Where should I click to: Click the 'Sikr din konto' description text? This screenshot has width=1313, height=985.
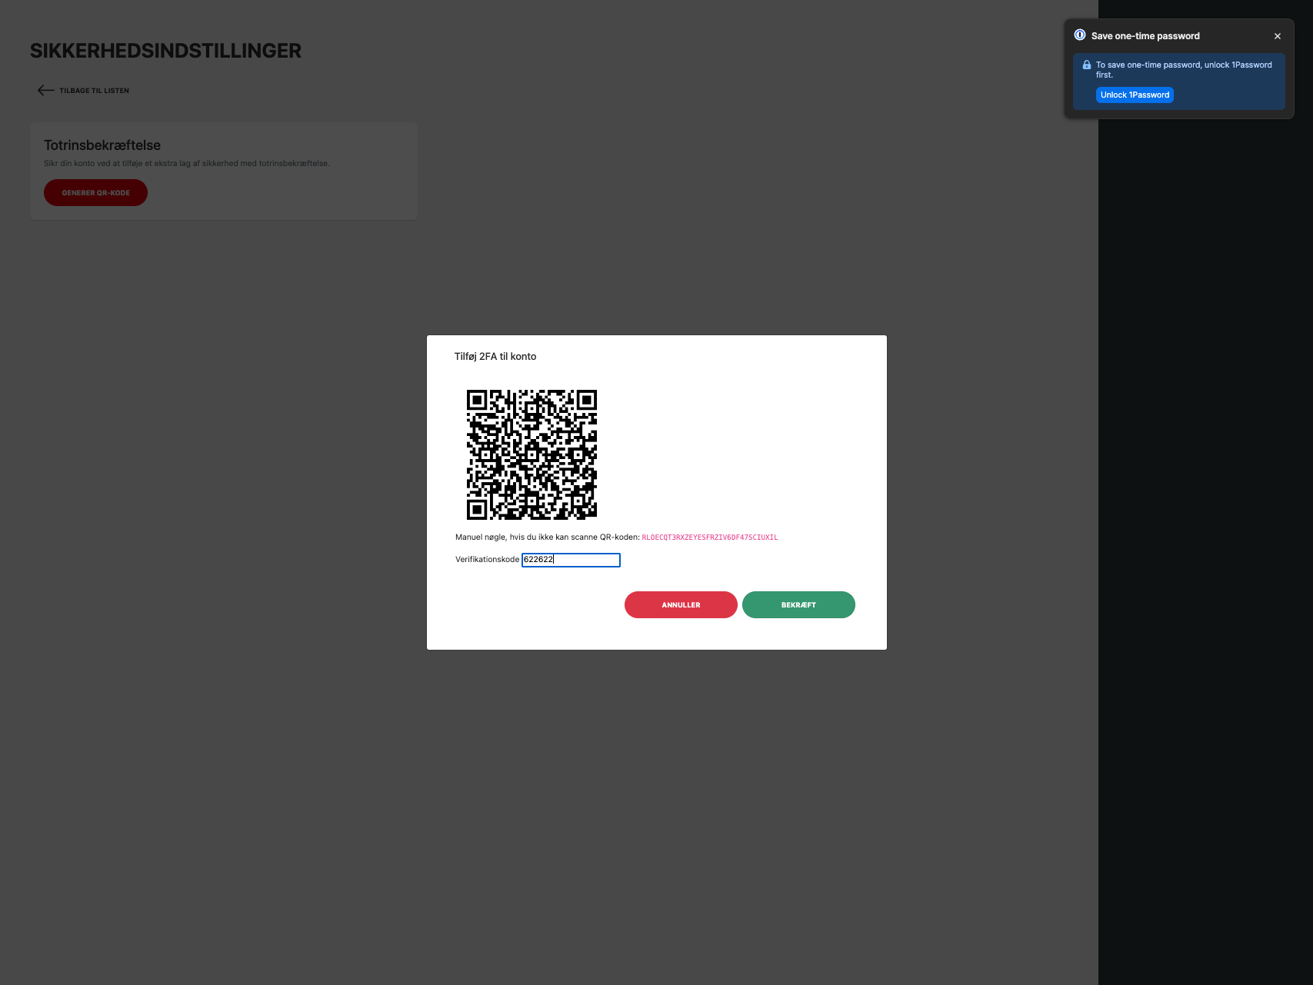pos(186,164)
